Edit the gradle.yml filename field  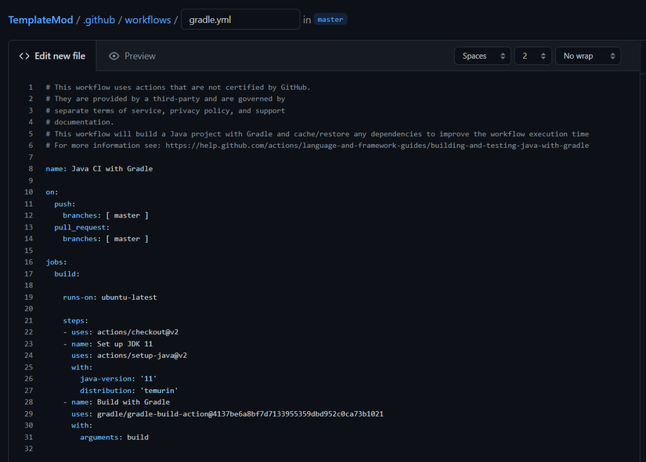click(x=240, y=20)
